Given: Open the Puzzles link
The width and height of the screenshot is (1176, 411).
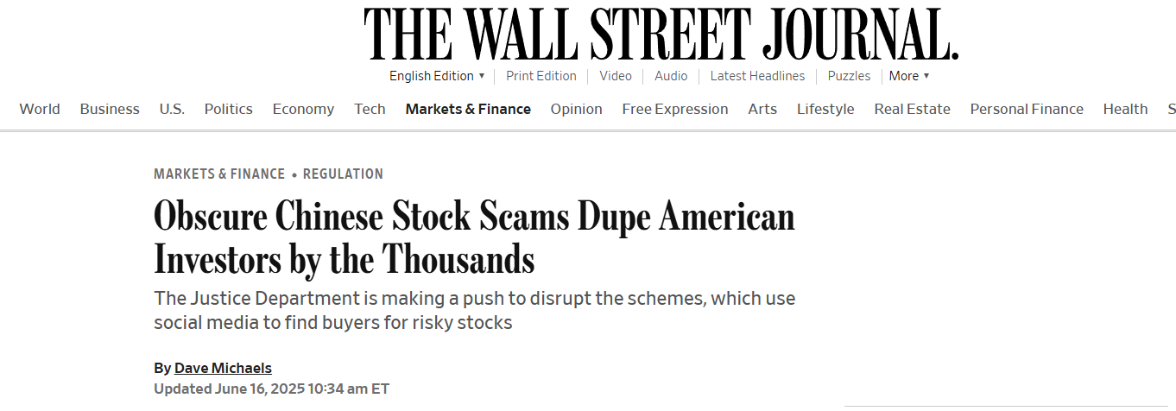Looking at the screenshot, I should 849,76.
